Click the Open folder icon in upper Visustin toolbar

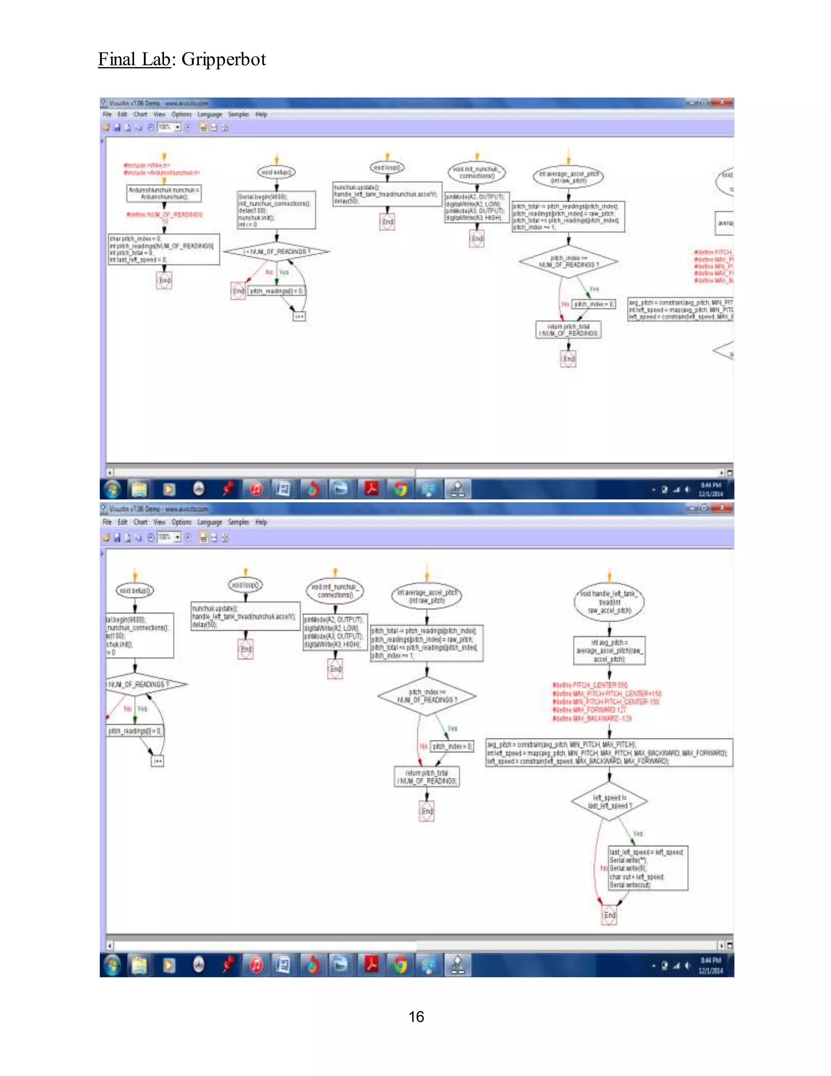point(105,127)
